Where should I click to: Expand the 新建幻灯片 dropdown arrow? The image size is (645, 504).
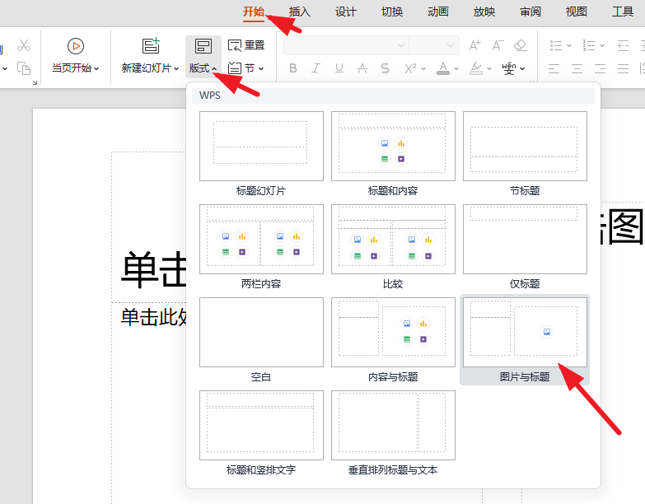pyautogui.click(x=176, y=68)
